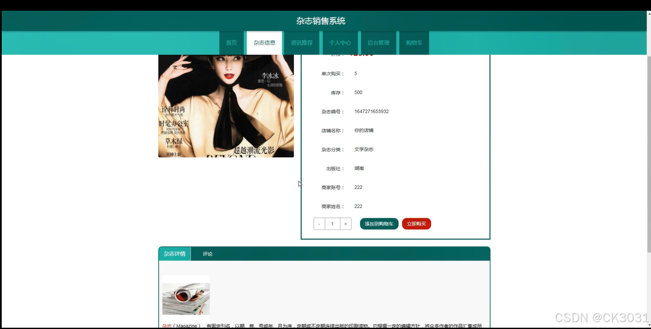Click the 单次购买 value 5

pyautogui.click(x=356, y=74)
